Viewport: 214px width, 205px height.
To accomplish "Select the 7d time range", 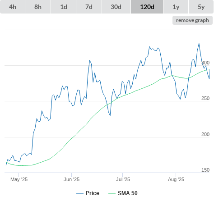I will click(89, 7).
